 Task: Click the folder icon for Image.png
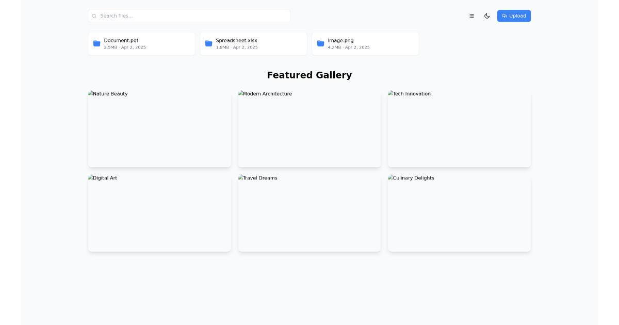320,43
